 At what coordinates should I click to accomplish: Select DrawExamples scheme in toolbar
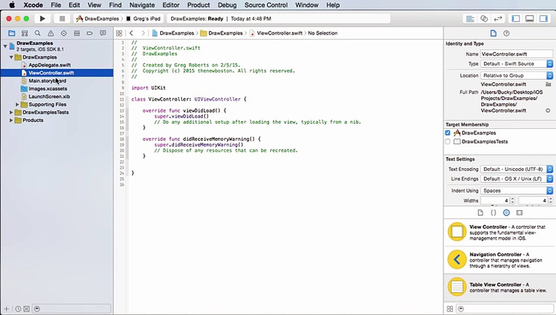[97, 19]
